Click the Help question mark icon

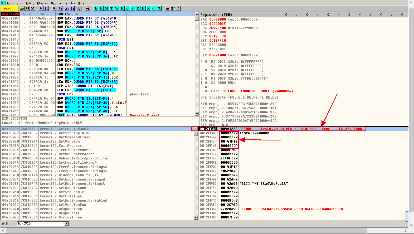pos(178,8)
